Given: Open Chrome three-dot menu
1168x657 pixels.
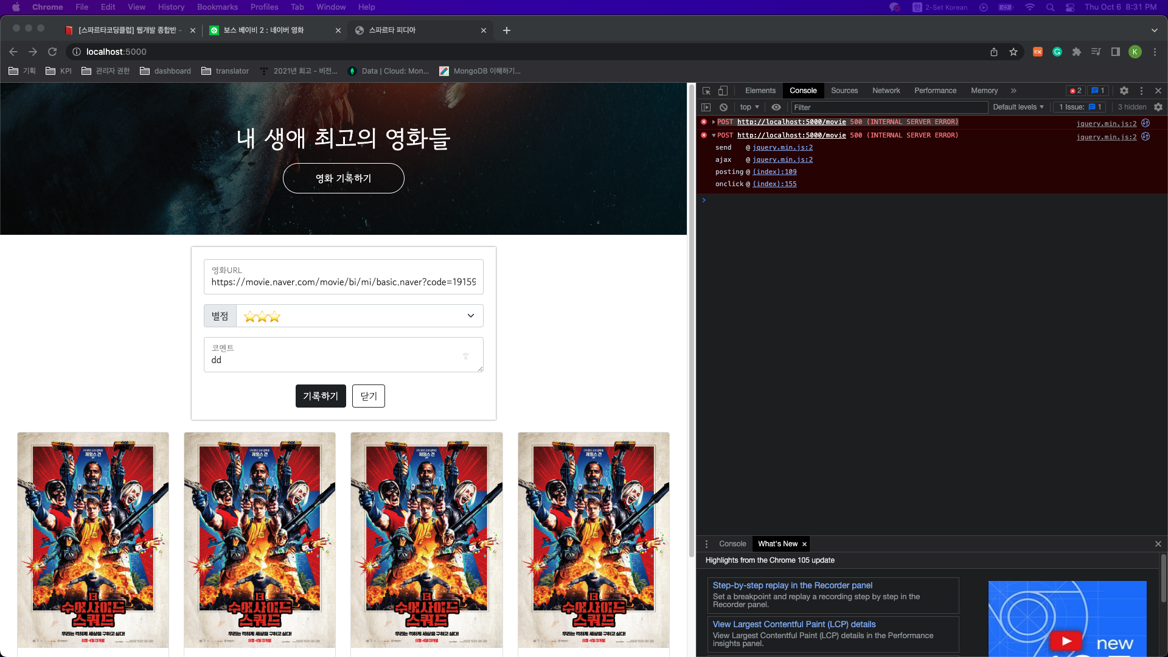Looking at the screenshot, I should click(x=1155, y=52).
